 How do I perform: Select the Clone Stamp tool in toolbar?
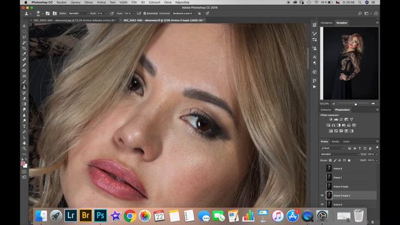24,87
